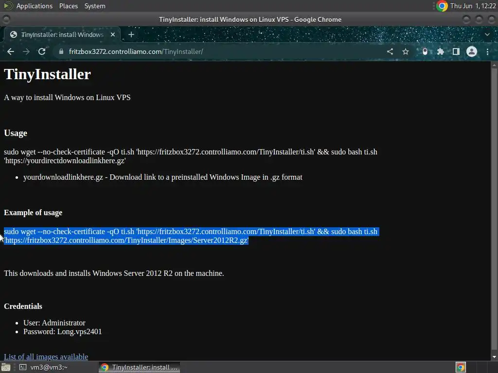Click the Password: Long.vps2401 line
Image resolution: width=498 pixels, height=373 pixels.
click(x=63, y=331)
